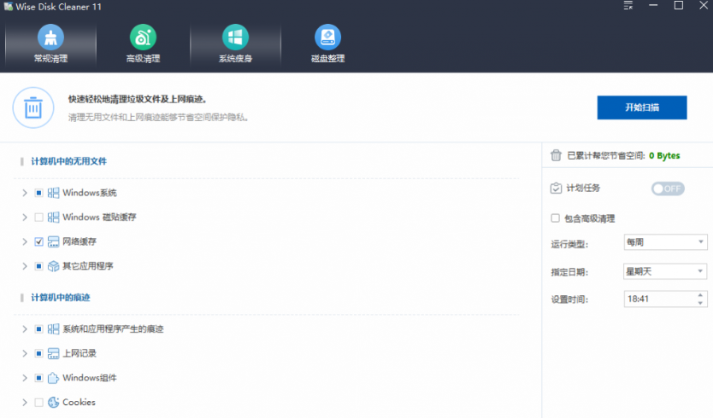Click the large trash can icon
This screenshot has width=713, height=418.
click(x=32, y=107)
